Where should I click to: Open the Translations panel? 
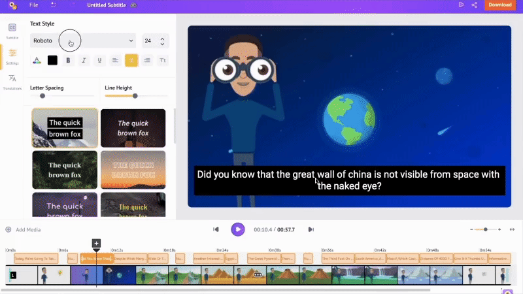coord(12,81)
